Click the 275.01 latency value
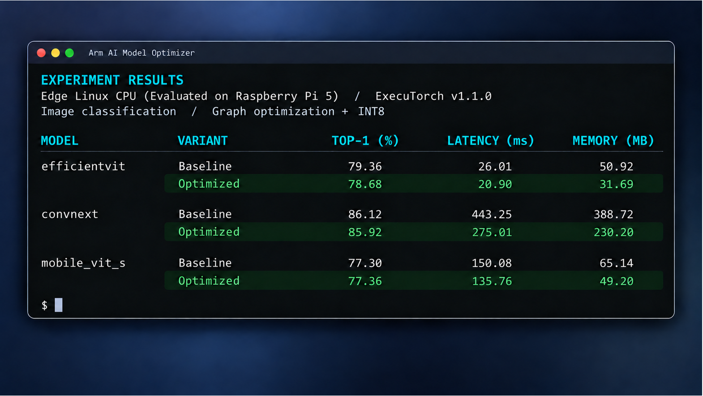This screenshot has height=396, width=703. click(x=492, y=232)
